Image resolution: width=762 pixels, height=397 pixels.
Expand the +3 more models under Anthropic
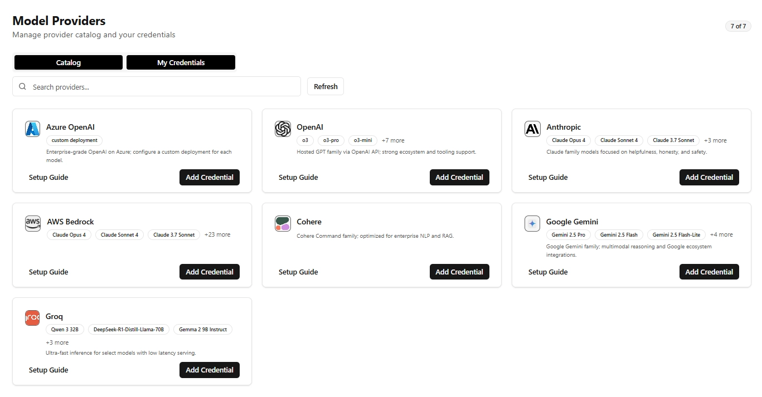point(715,140)
